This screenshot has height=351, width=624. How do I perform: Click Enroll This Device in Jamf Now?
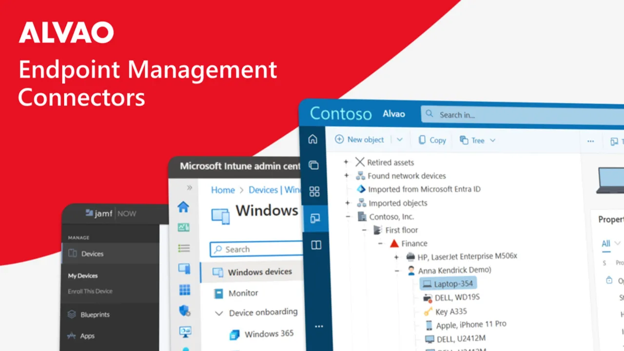(90, 291)
